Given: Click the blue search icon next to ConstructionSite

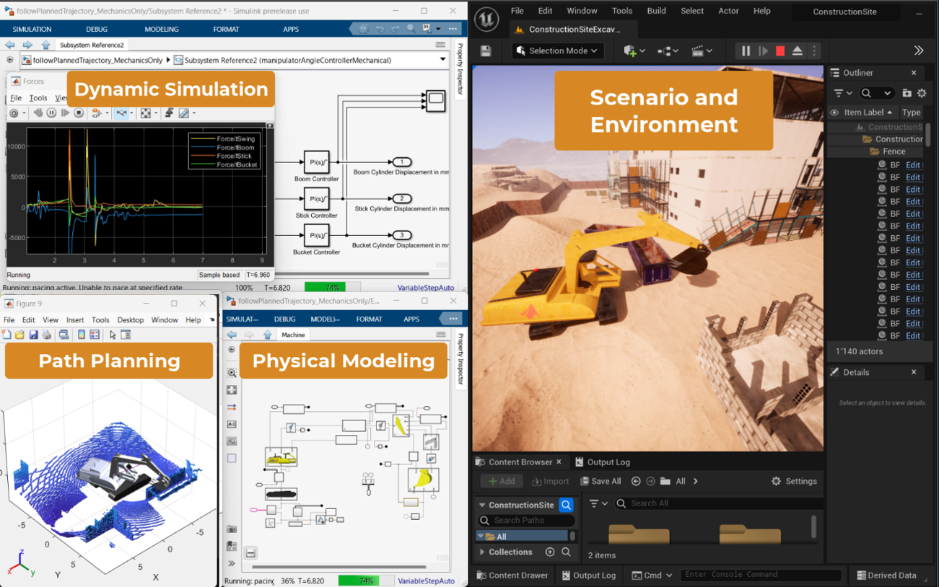Looking at the screenshot, I should pos(567,505).
